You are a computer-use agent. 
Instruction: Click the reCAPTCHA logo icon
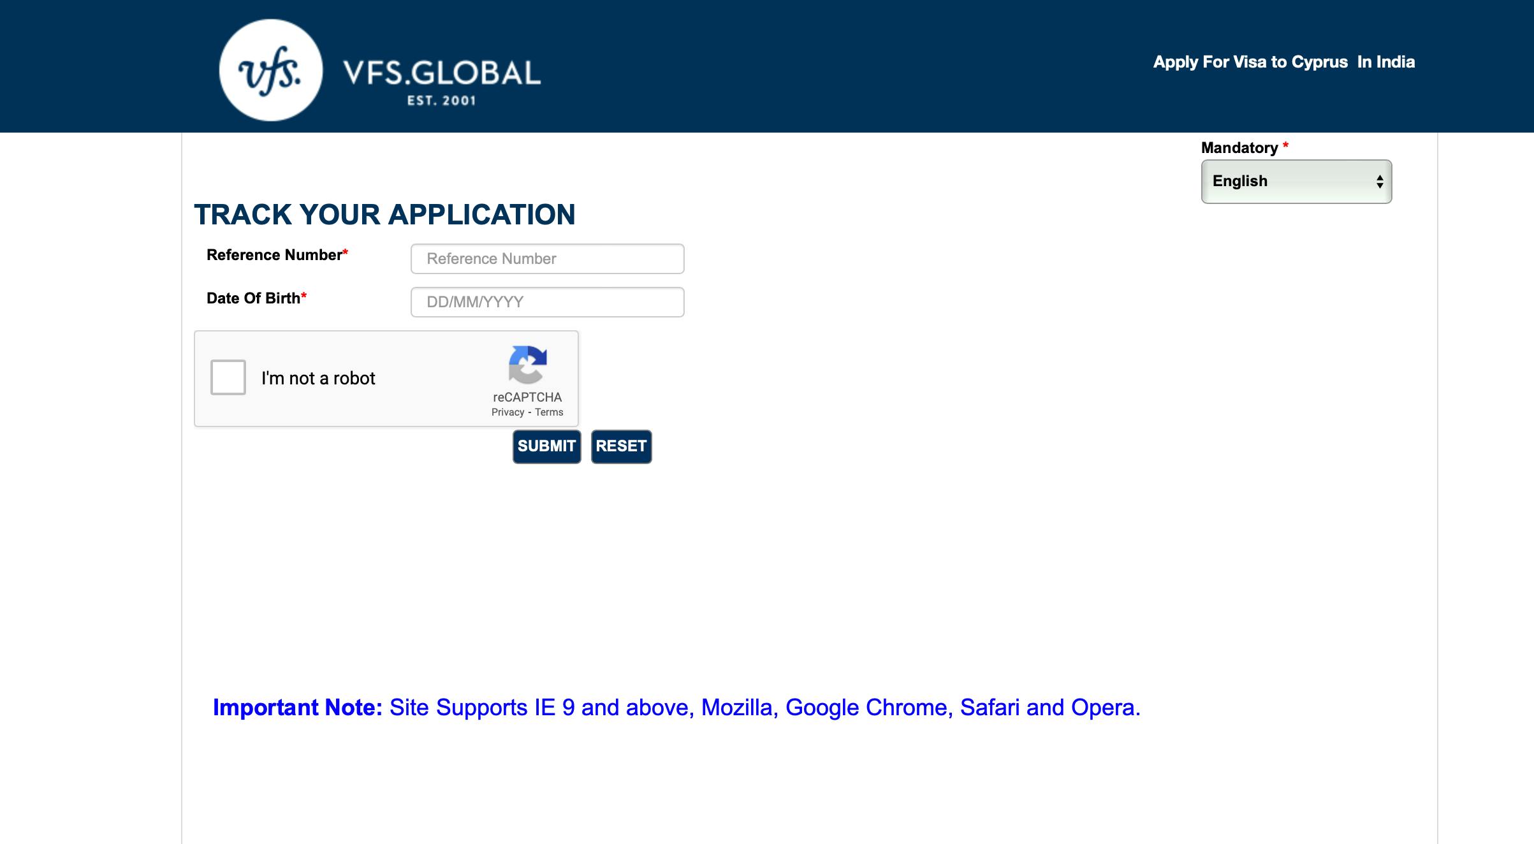pyautogui.click(x=527, y=365)
